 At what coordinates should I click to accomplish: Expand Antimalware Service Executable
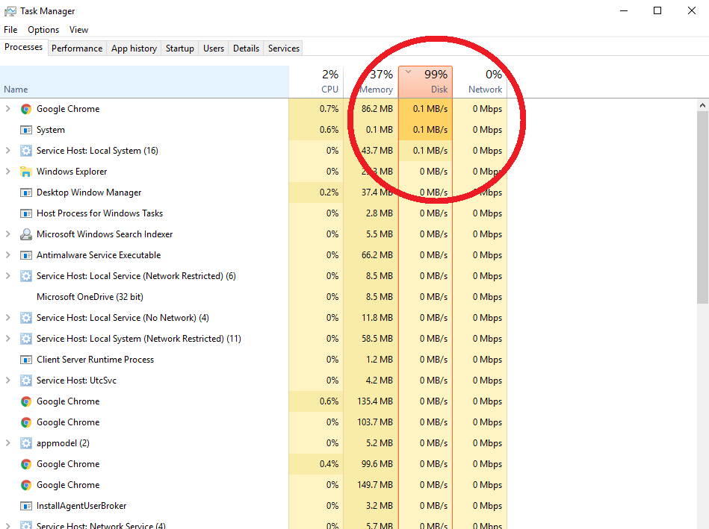coord(7,254)
